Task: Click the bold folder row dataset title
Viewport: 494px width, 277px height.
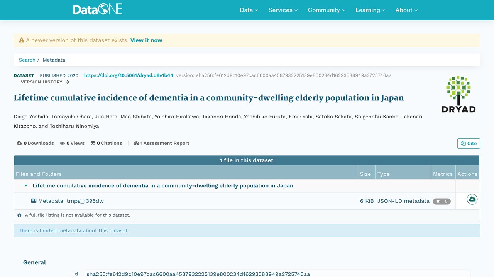Action: point(163,185)
